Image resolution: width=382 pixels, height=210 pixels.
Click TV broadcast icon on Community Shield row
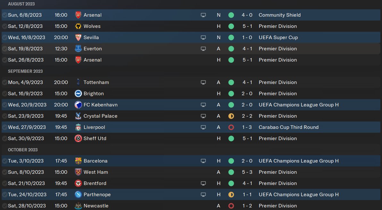pos(203,15)
